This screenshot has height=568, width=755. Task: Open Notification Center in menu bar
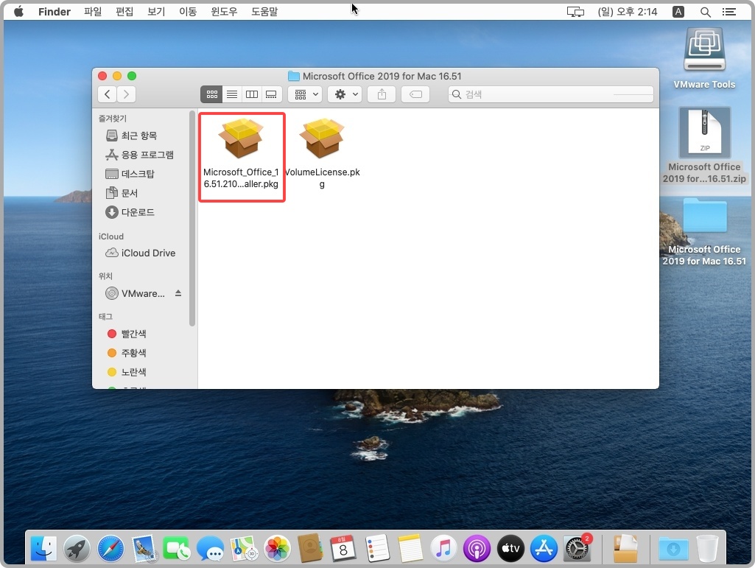[x=729, y=12]
